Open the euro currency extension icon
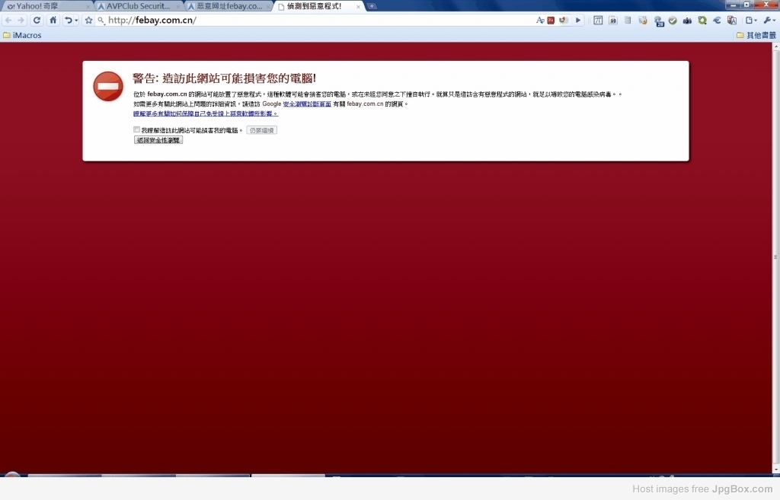 pyautogui.click(x=717, y=21)
